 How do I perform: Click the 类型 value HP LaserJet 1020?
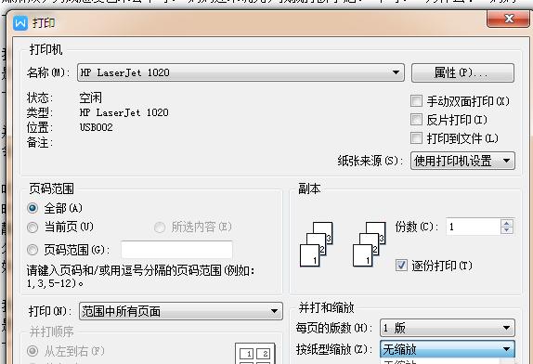(124, 112)
